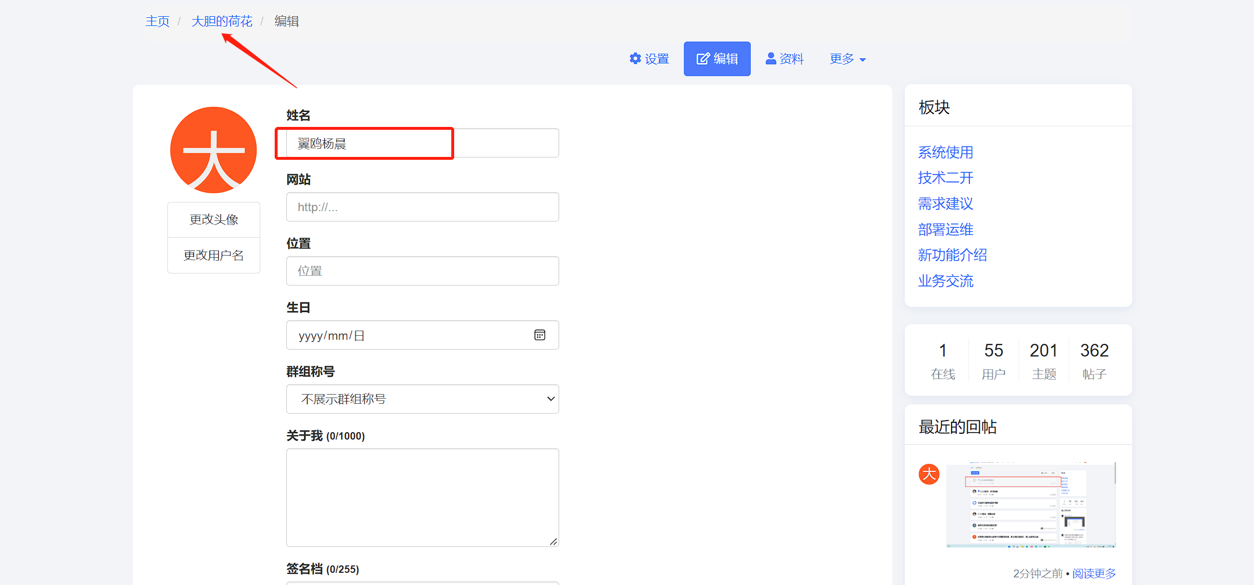Open the recent reply screenshot thumbnail
This screenshot has height=585, width=1254.
(1031, 505)
